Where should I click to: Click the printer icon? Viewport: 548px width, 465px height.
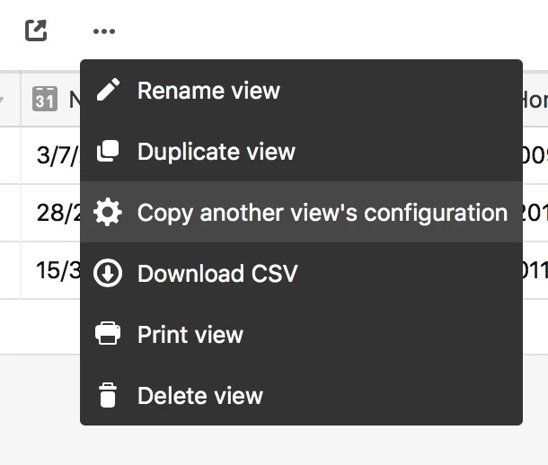coord(108,333)
